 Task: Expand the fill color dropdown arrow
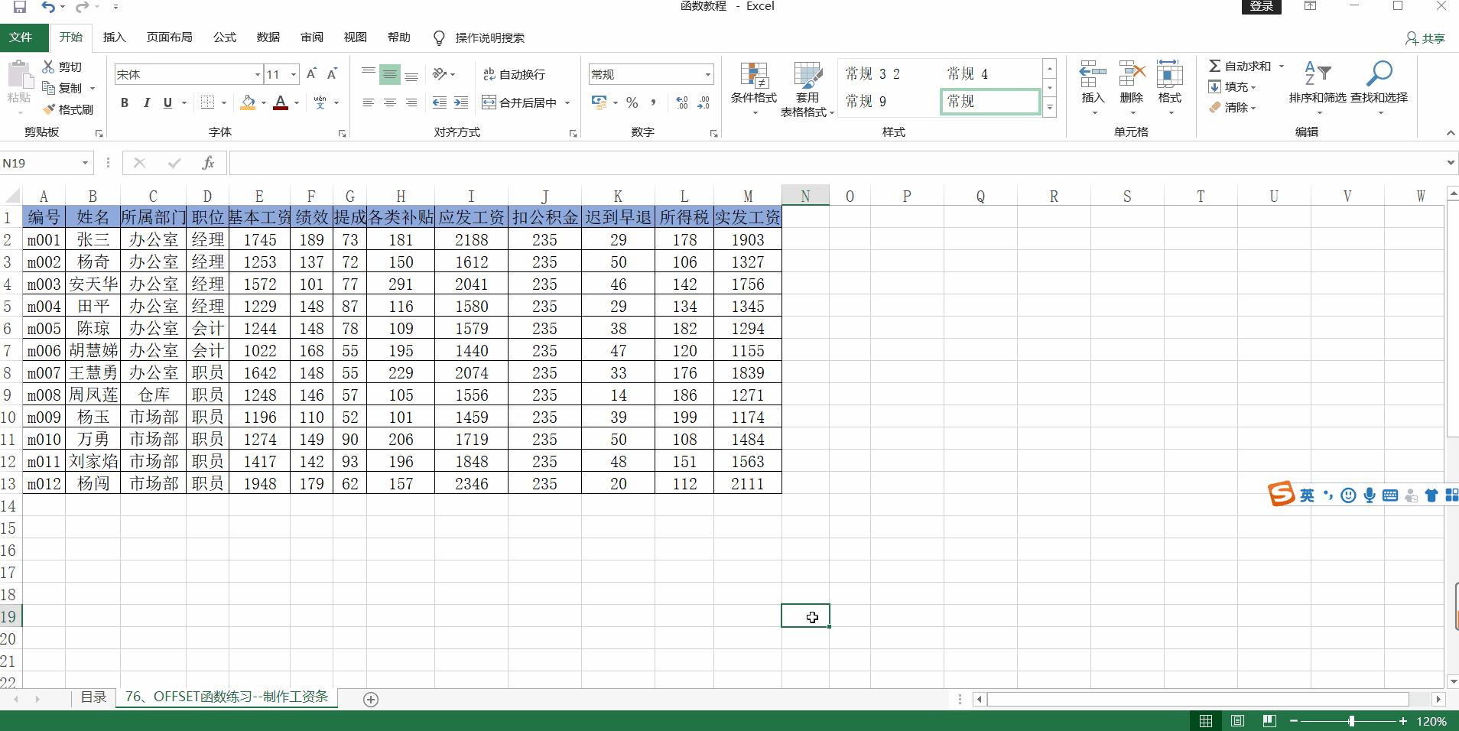(264, 102)
